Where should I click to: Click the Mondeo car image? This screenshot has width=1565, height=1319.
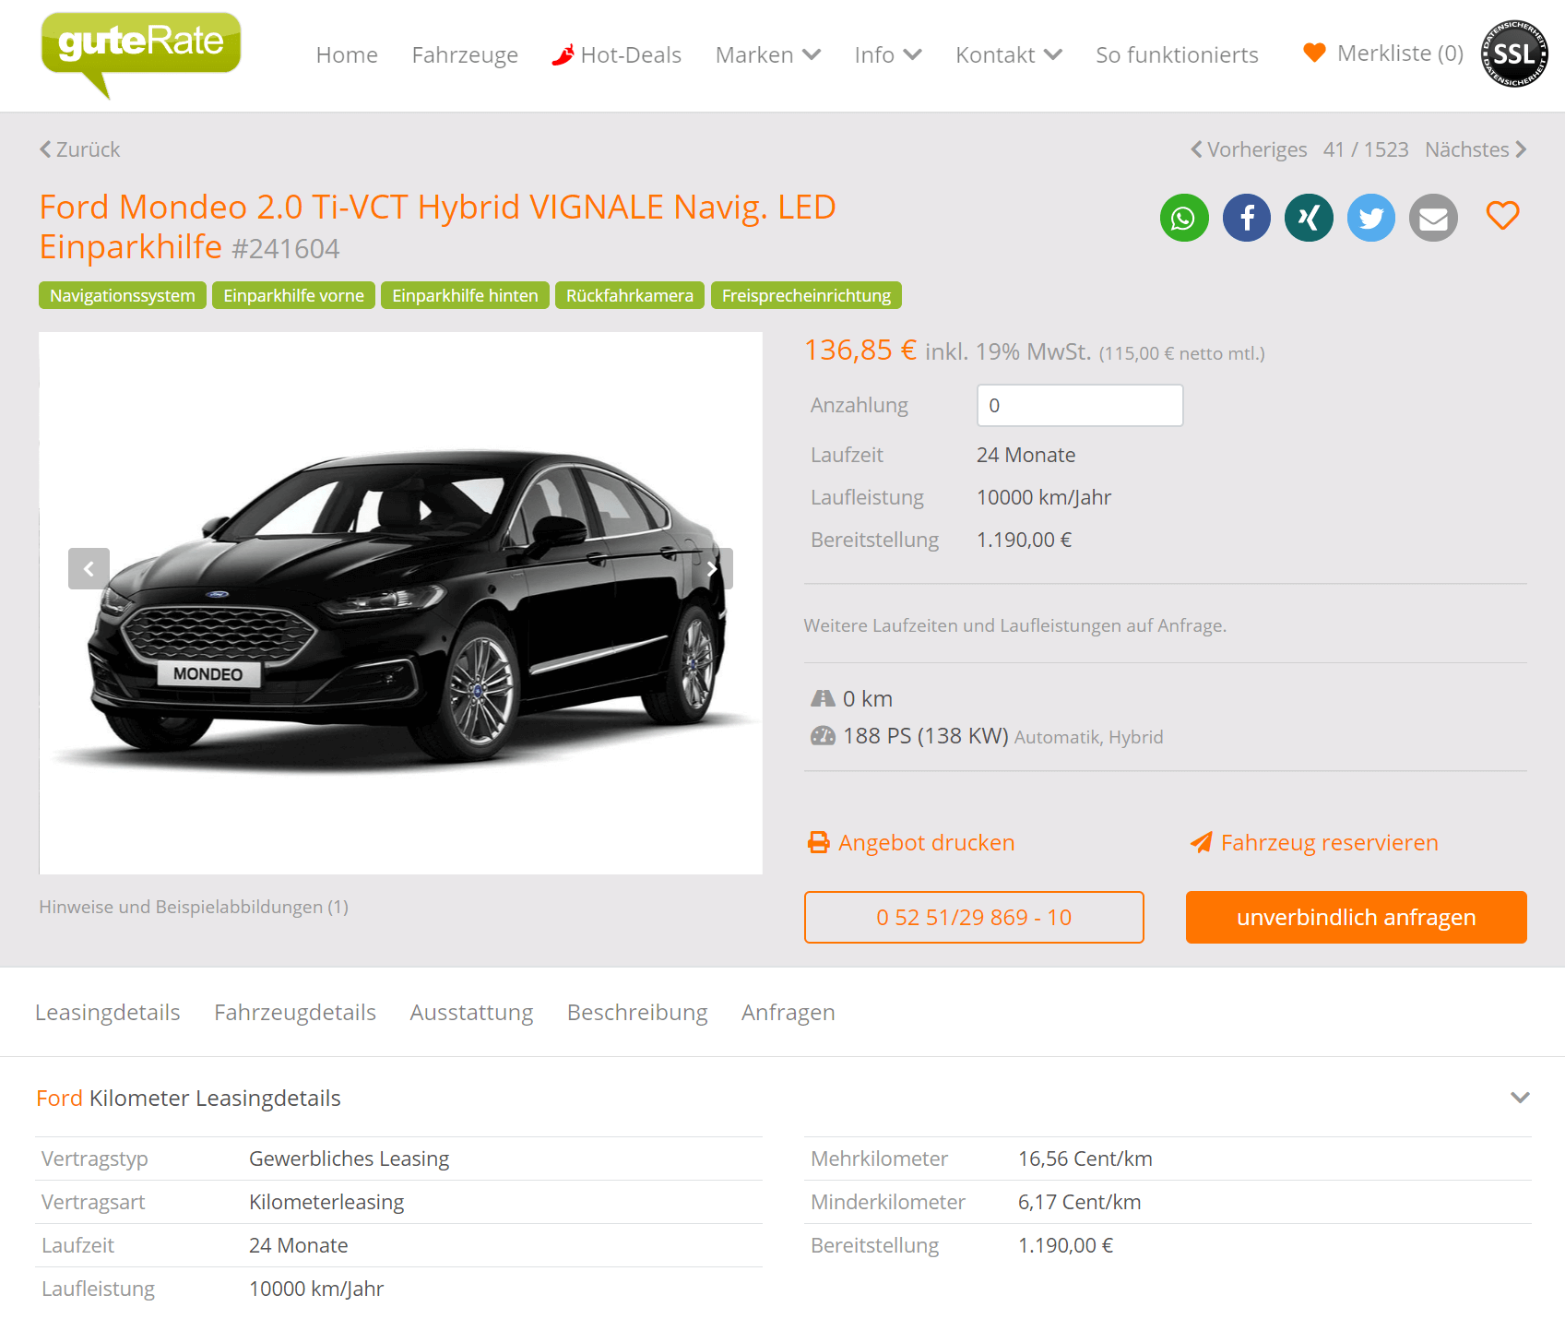point(401,603)
